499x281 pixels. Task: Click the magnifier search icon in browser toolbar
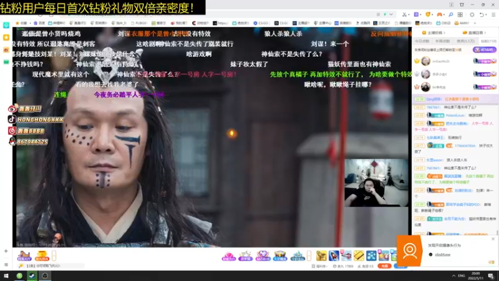pyautogui.click(x=450, y=14)
